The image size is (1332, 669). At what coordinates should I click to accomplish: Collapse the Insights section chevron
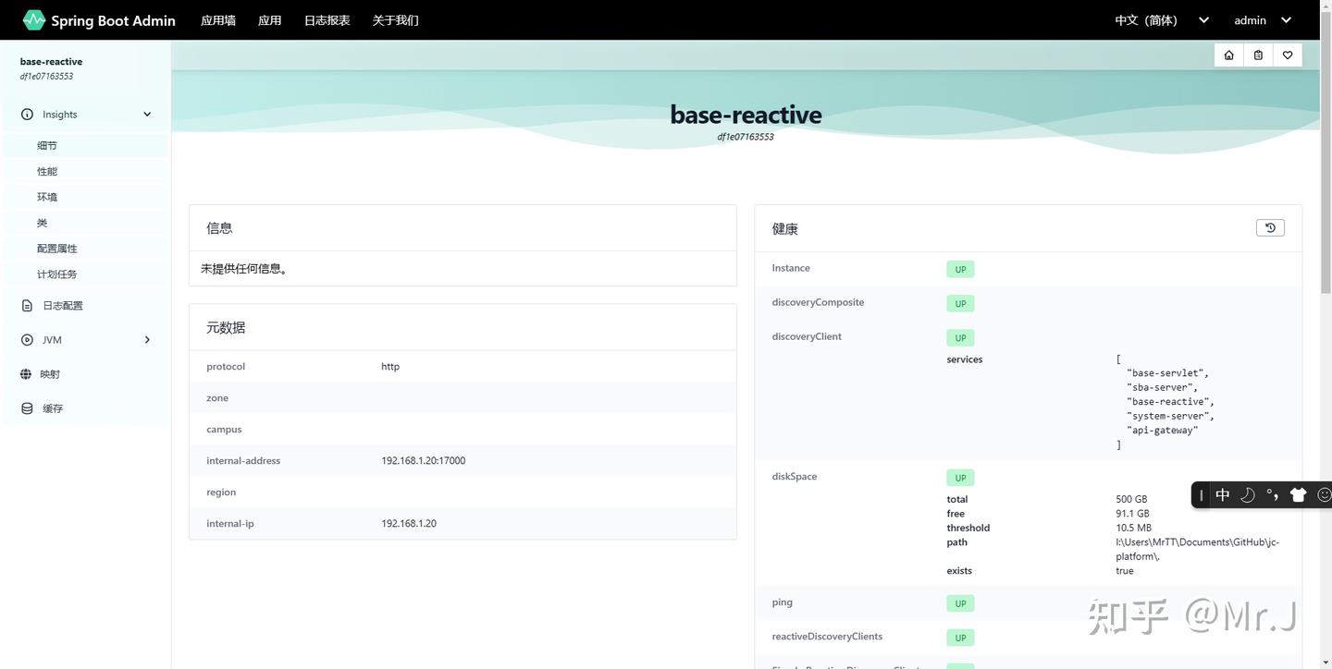(x=147, y=115)
